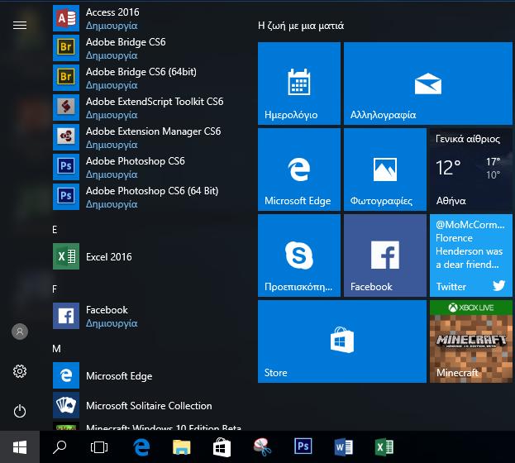Click Δημιουργία label under Access 2016
Image resolution: width=515 pixels, height=463 pixels.
[x=112, y=26]
